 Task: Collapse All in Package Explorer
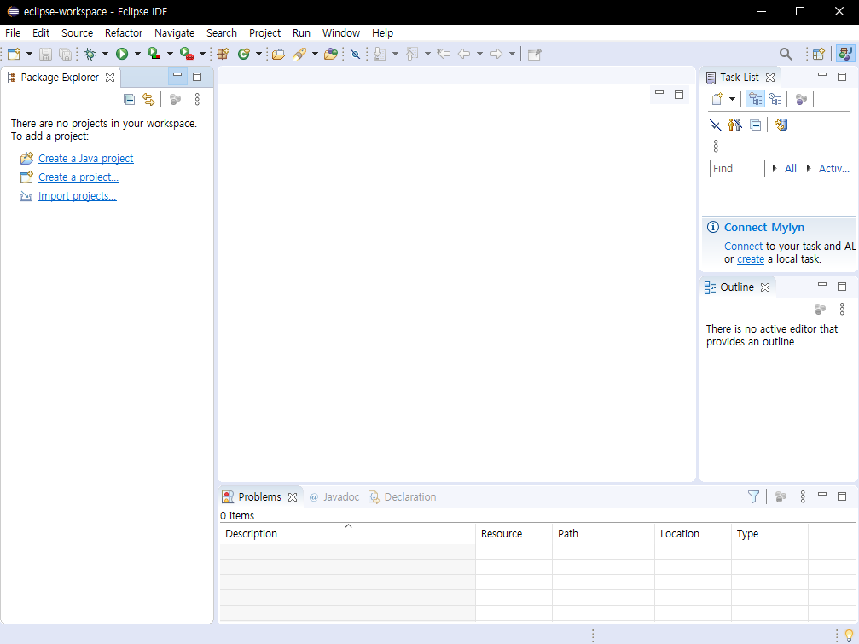(x=130, y=99)
